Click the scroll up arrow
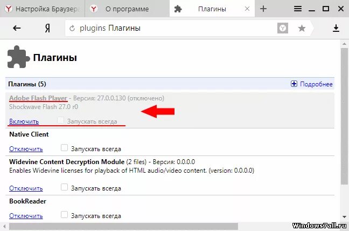The image size is (349, 231). click(344, 44)
